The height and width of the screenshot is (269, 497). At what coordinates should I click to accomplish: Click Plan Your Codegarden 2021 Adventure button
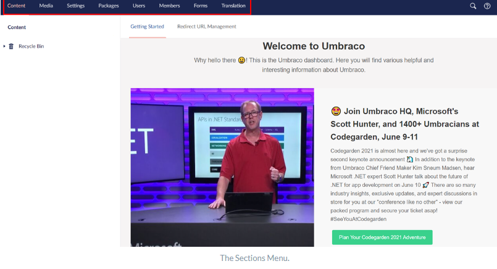(382, 238)
